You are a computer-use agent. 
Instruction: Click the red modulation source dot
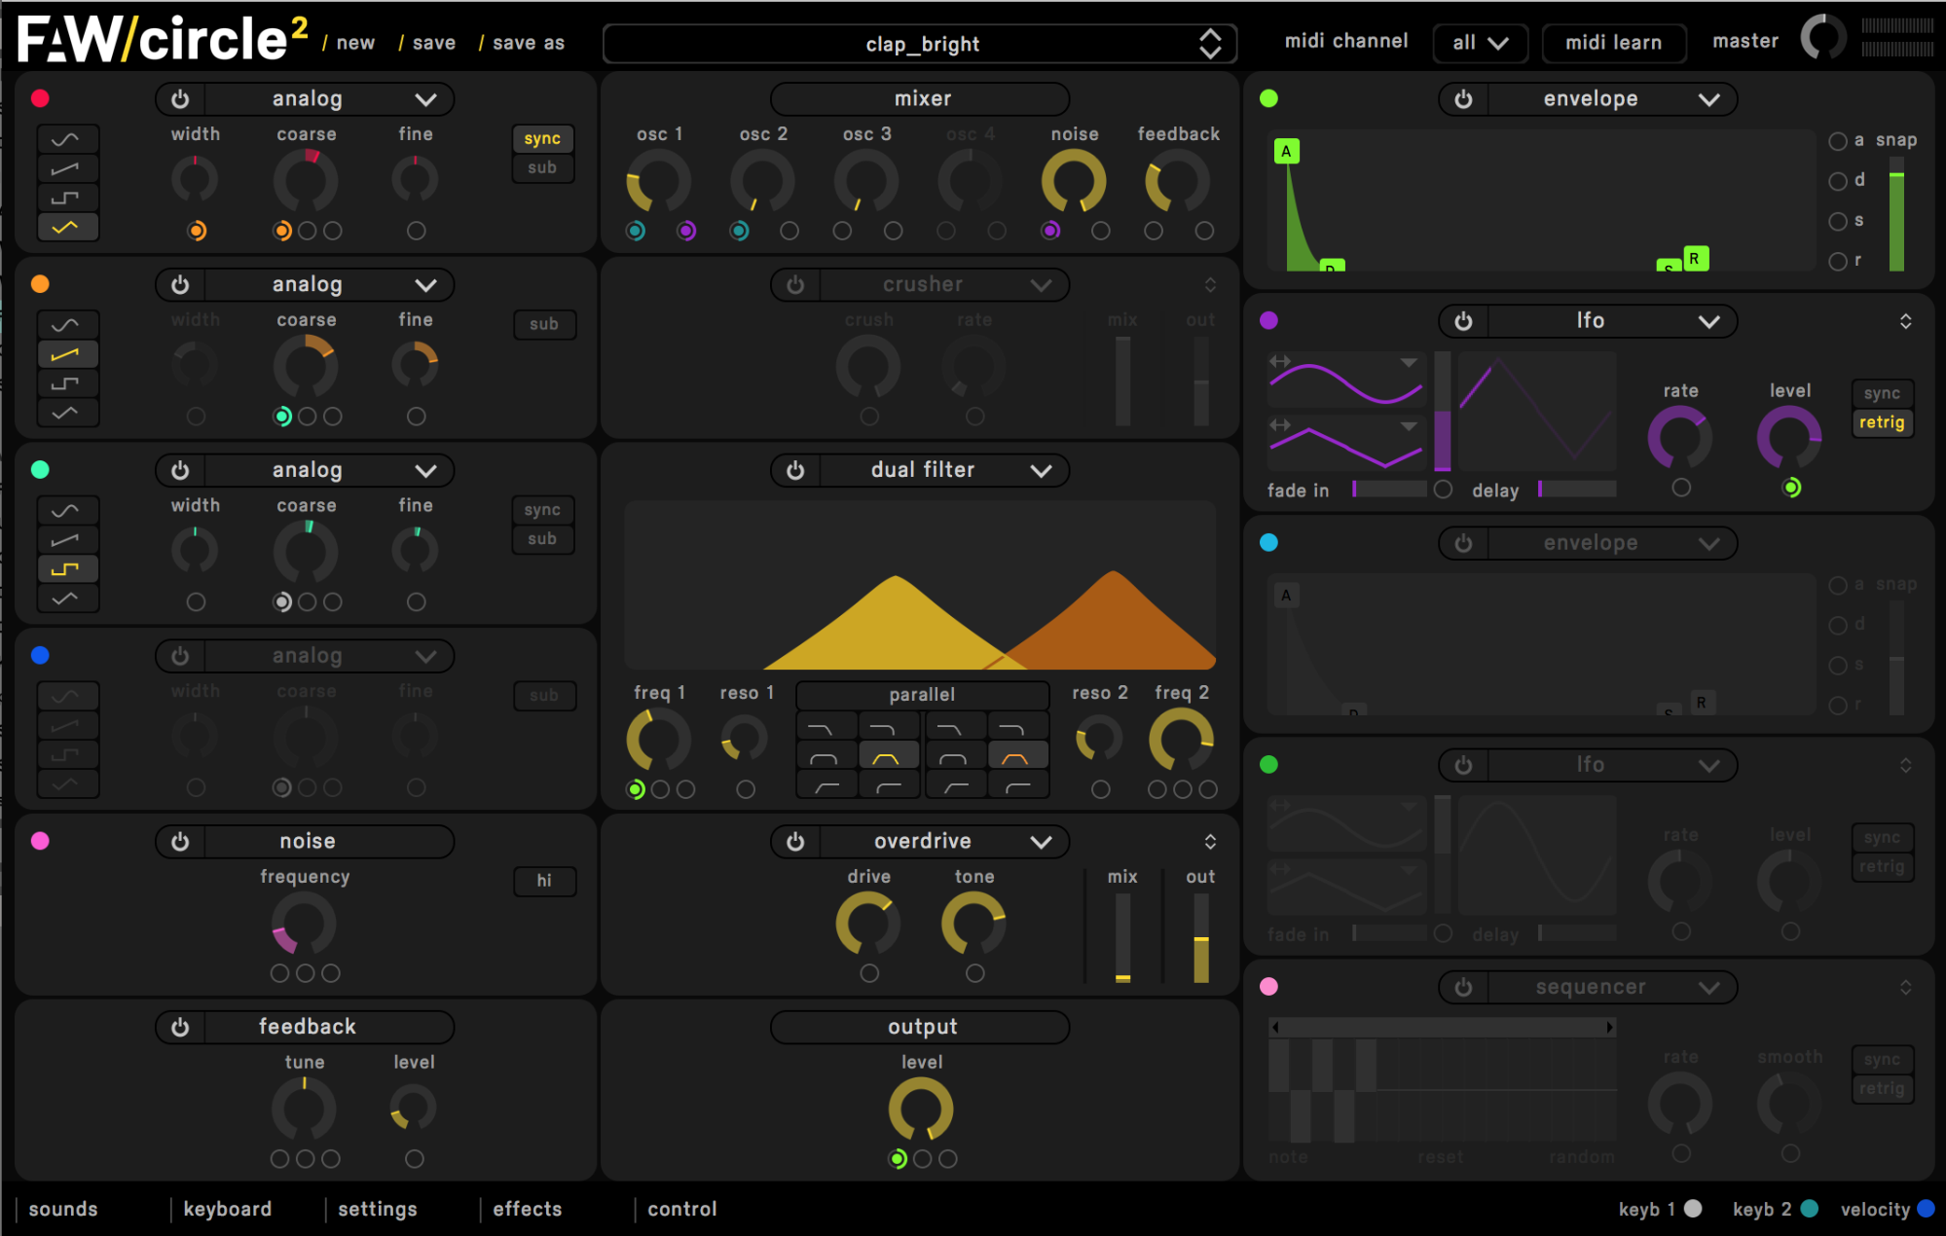40,98
